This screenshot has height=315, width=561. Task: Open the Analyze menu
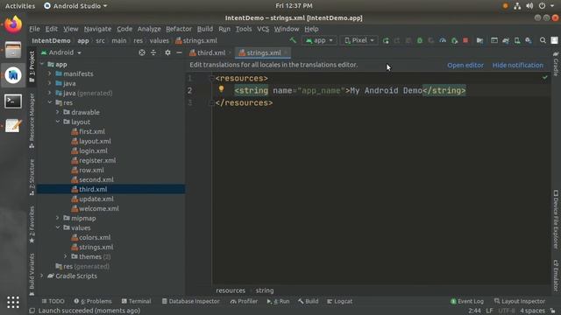[149, 29]
